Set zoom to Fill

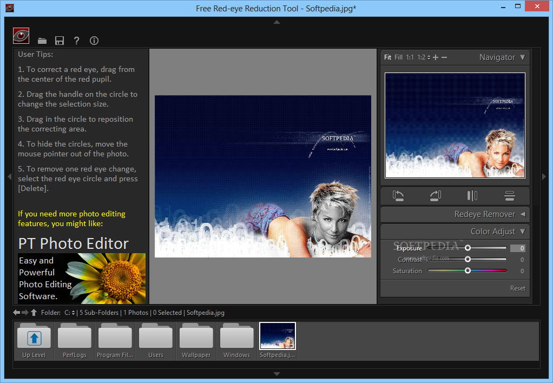[x=399, y=57]
